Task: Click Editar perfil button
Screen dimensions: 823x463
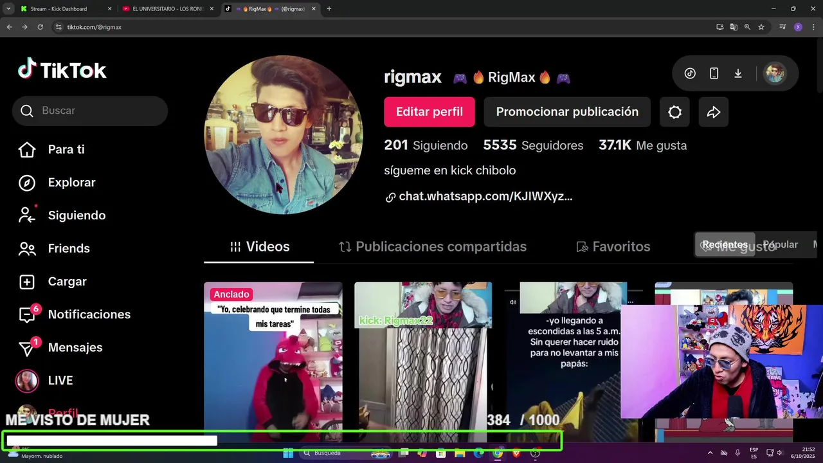Action: [430, 112]
